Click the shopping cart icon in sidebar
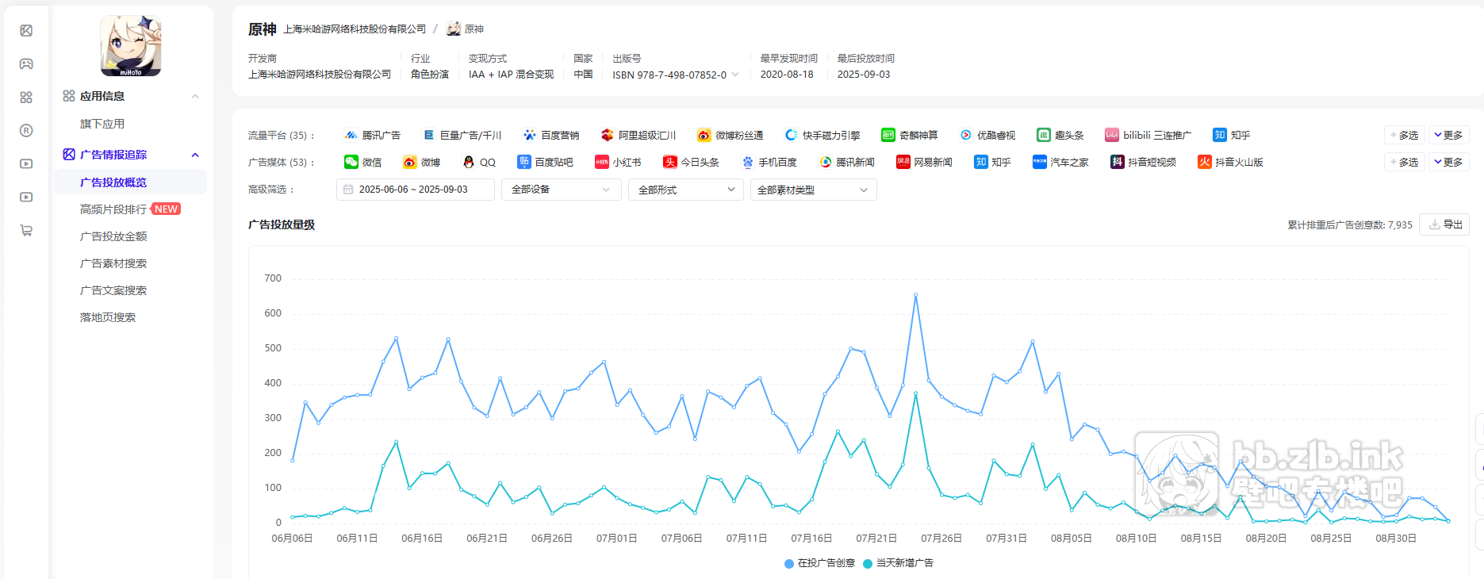1484x579 pixels. click(26, 231)
